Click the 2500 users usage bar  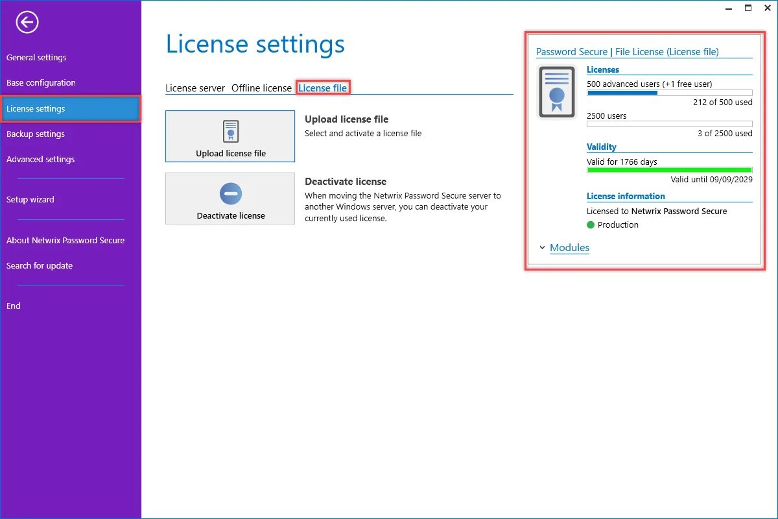670,124
